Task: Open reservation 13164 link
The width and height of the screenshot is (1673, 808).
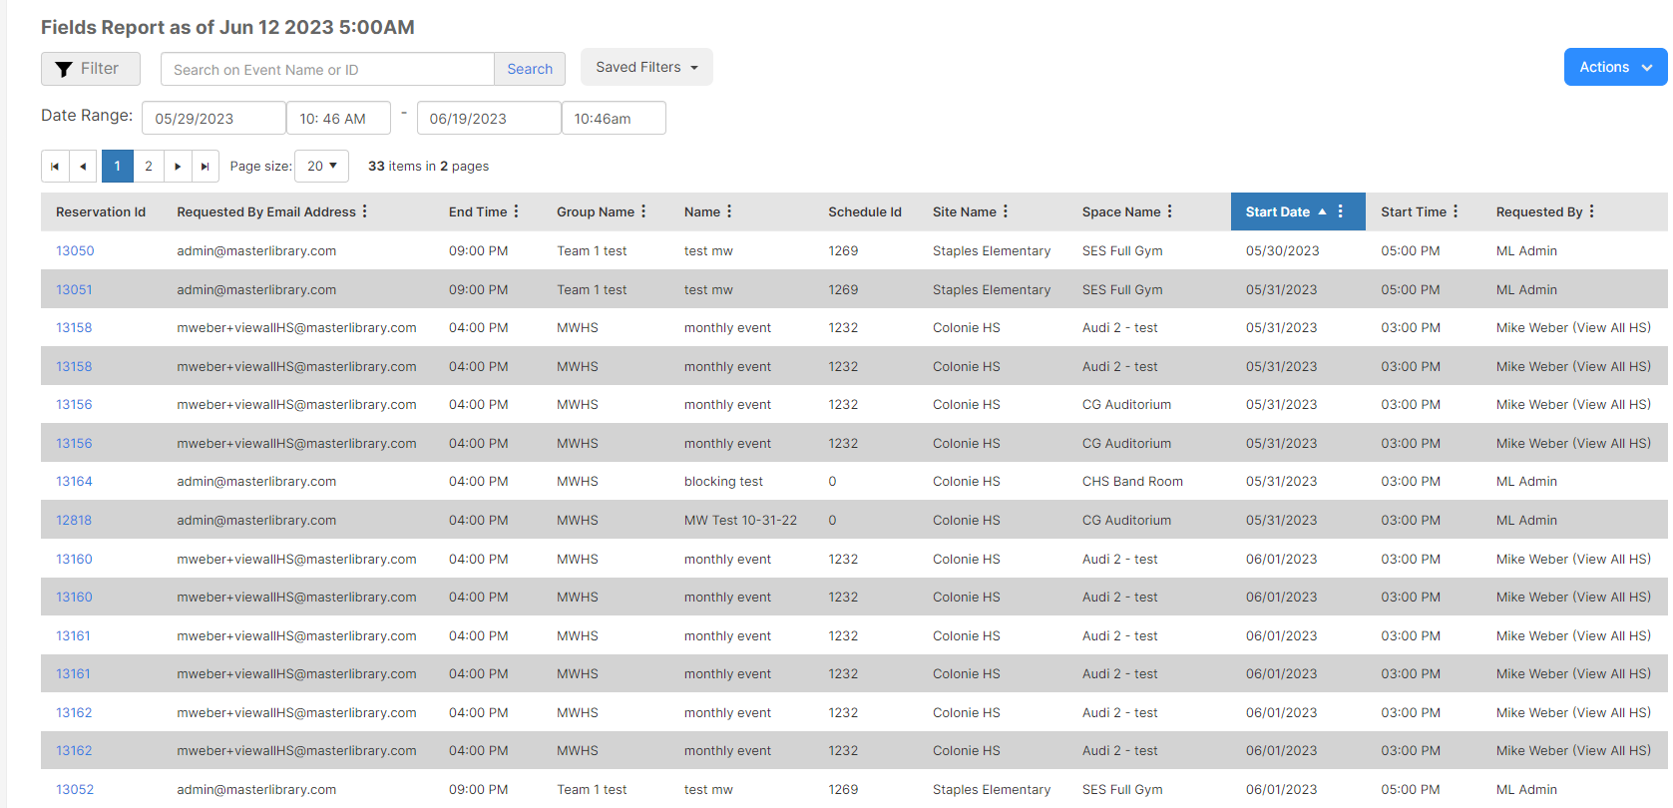Action: click(x=74, y=482)
